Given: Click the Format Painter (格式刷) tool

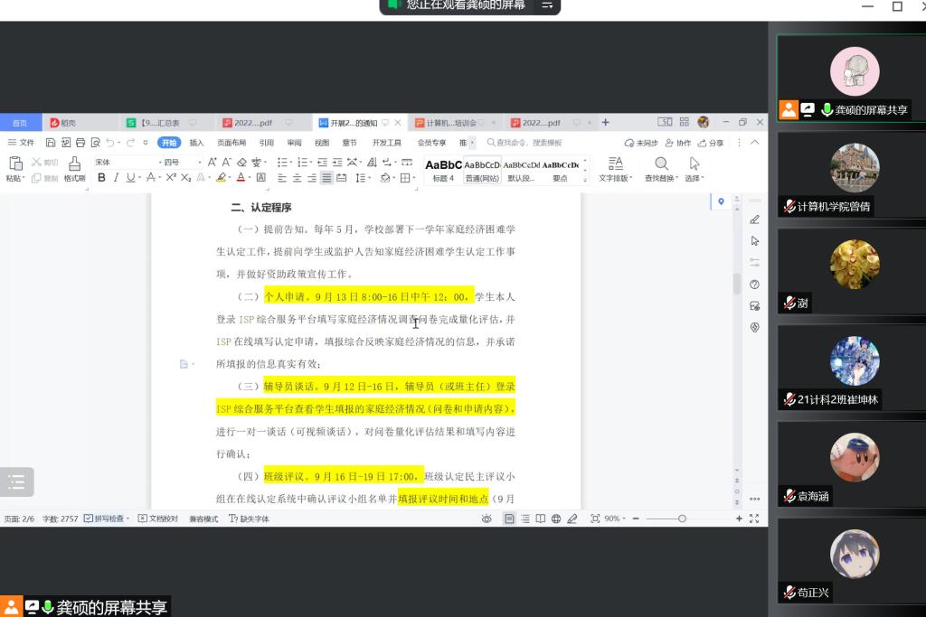Looking at the screenshot, I should (74, 167).
